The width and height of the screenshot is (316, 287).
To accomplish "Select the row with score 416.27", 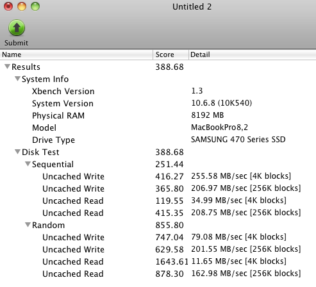I will (158, 176).
